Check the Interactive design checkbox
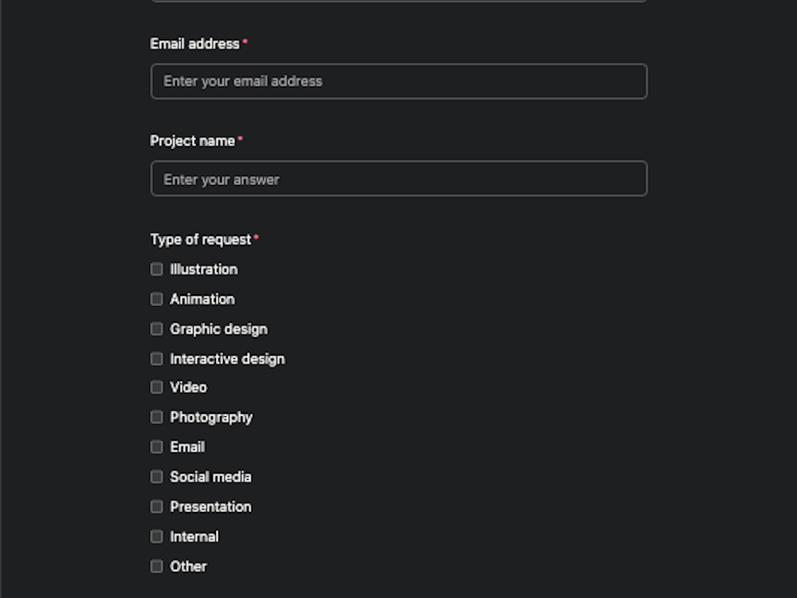Screen dimensions: 797x598 156,359
